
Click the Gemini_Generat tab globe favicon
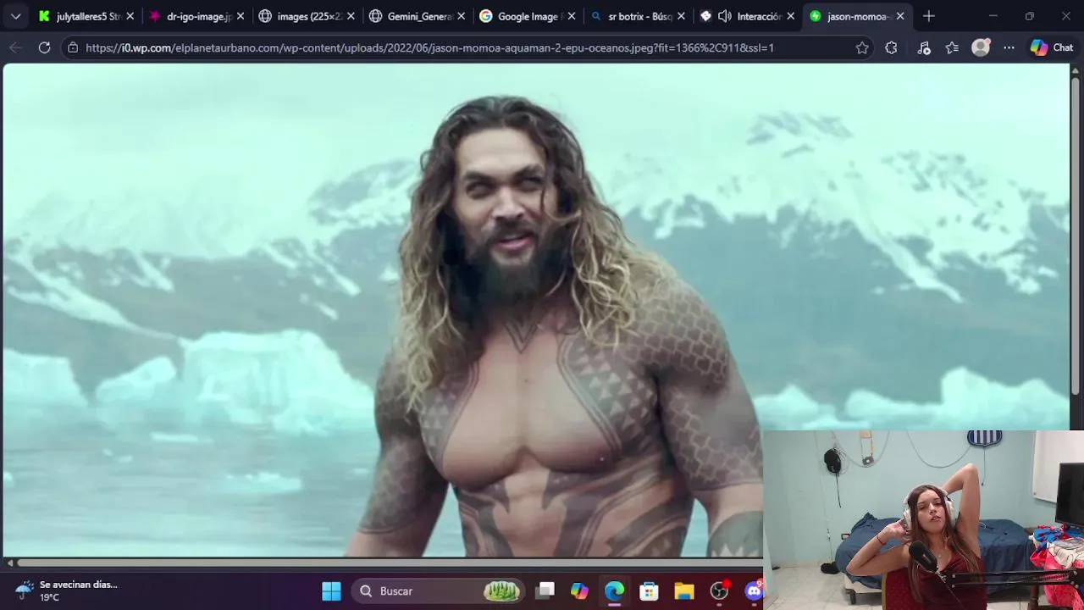pyautogui.click(x=376, y=16)
